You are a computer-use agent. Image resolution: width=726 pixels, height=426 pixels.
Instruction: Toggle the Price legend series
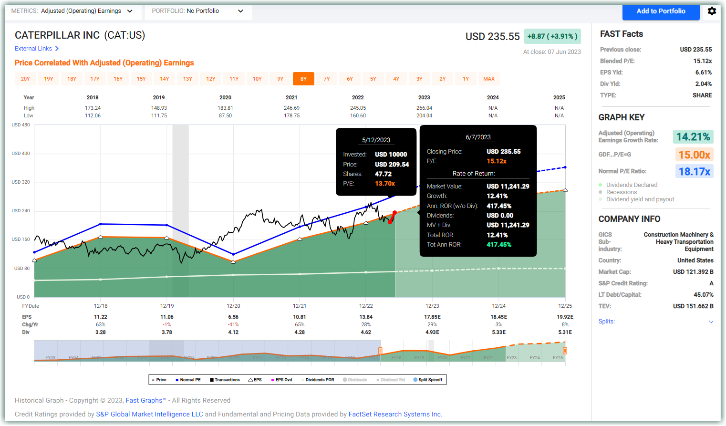coord(159,380)
